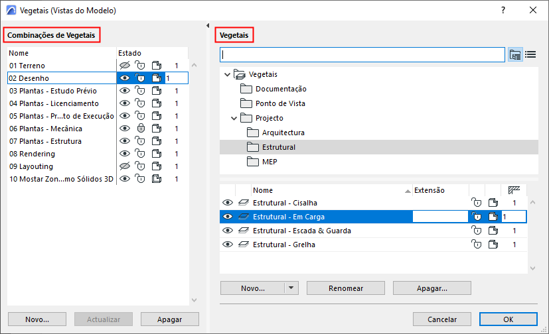Collapse the Projecto folder
The image size is (549, 334).
pos(234,119)
